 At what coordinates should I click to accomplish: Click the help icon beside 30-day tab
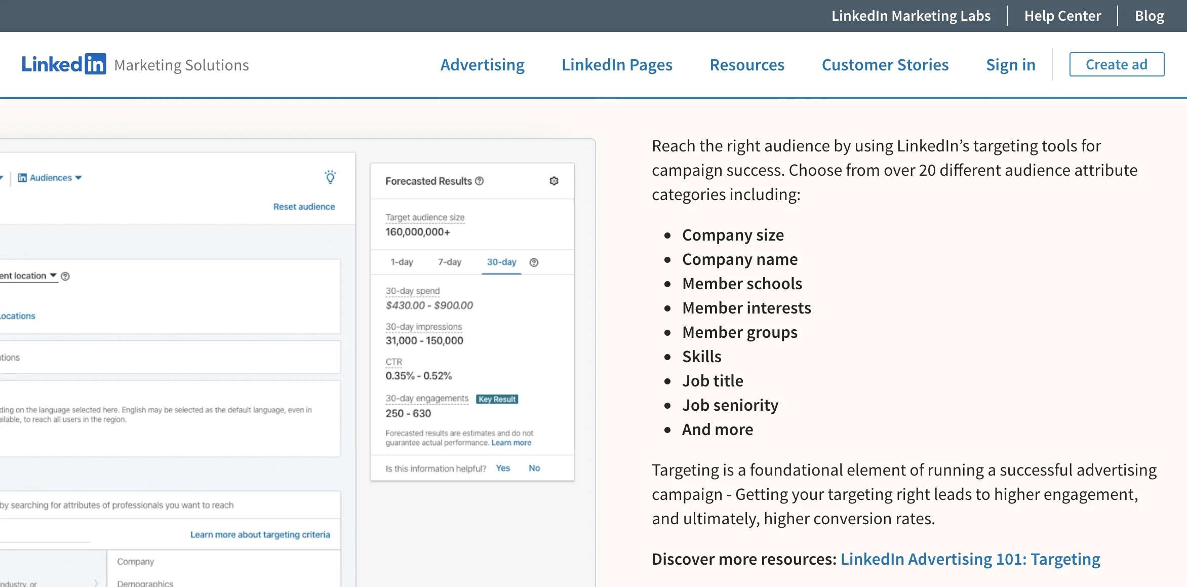point(533,262)
